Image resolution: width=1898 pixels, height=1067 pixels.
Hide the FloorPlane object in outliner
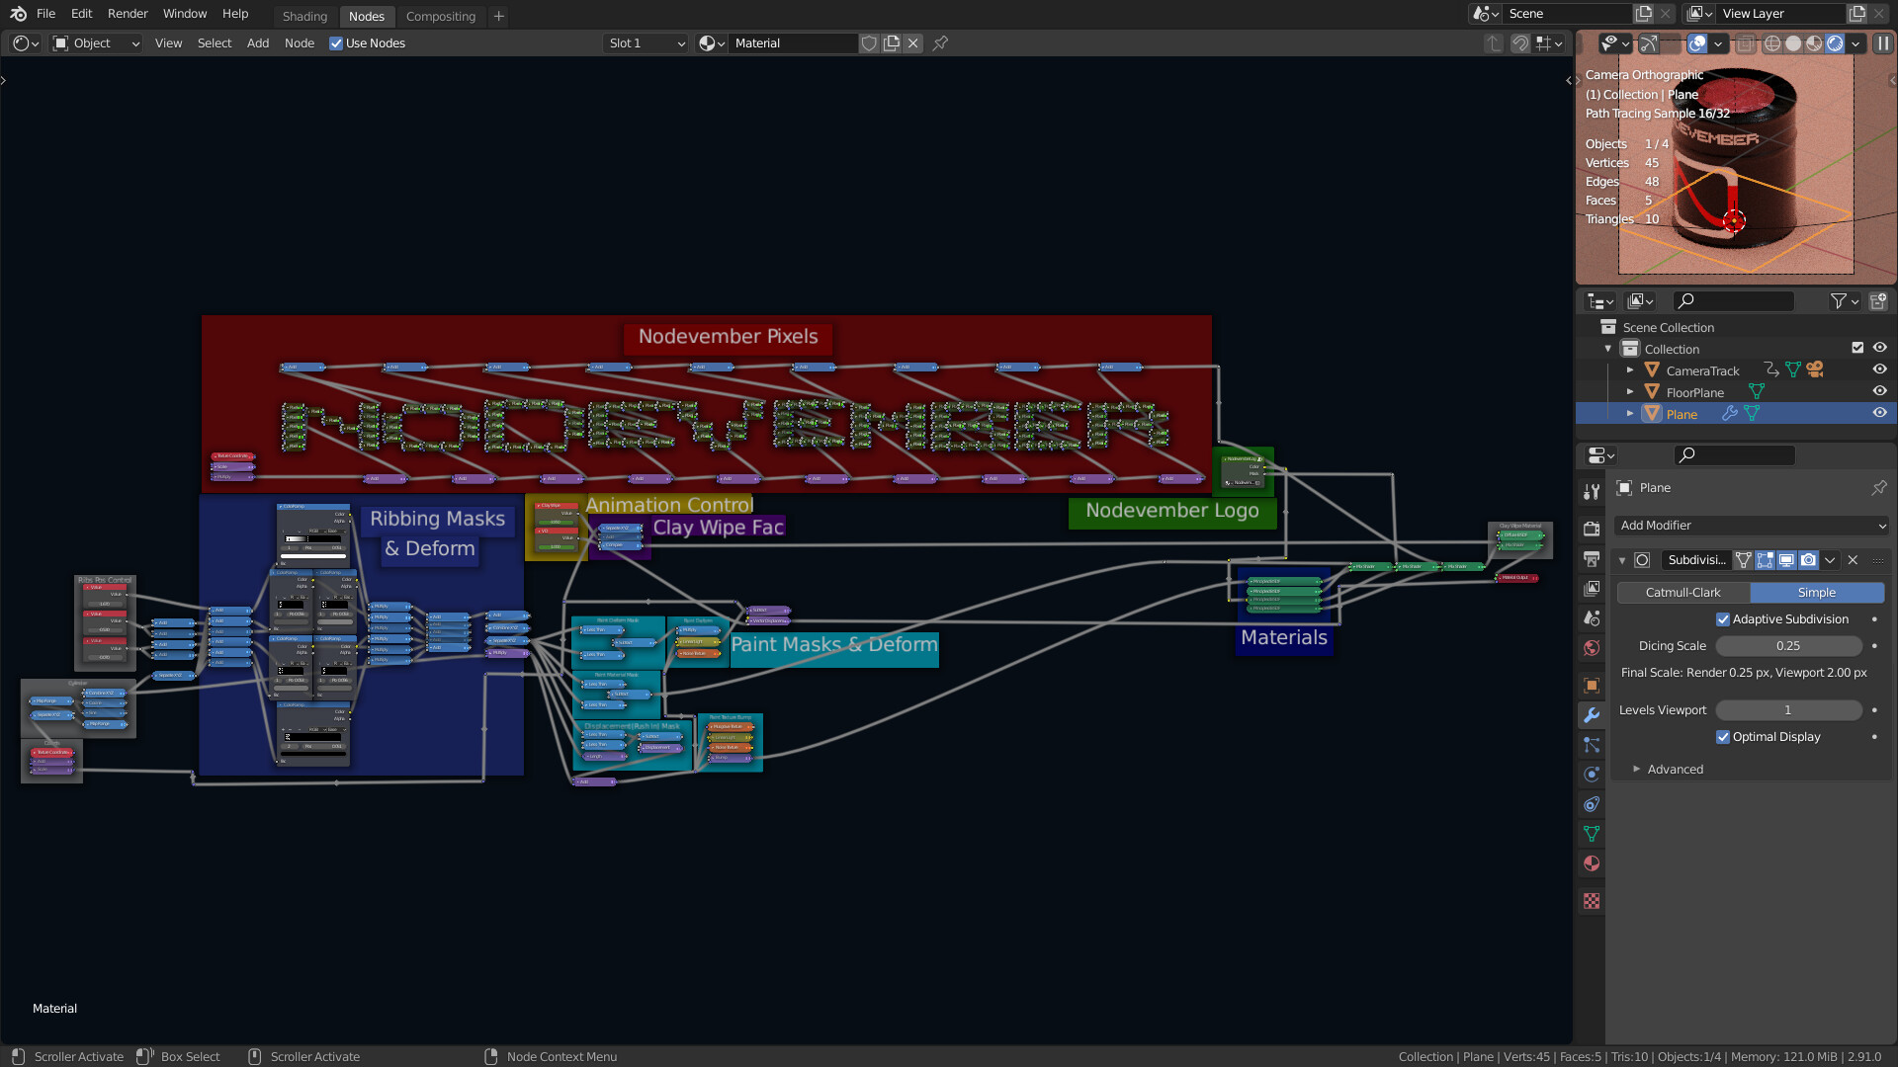click(x=1880, y=392)
